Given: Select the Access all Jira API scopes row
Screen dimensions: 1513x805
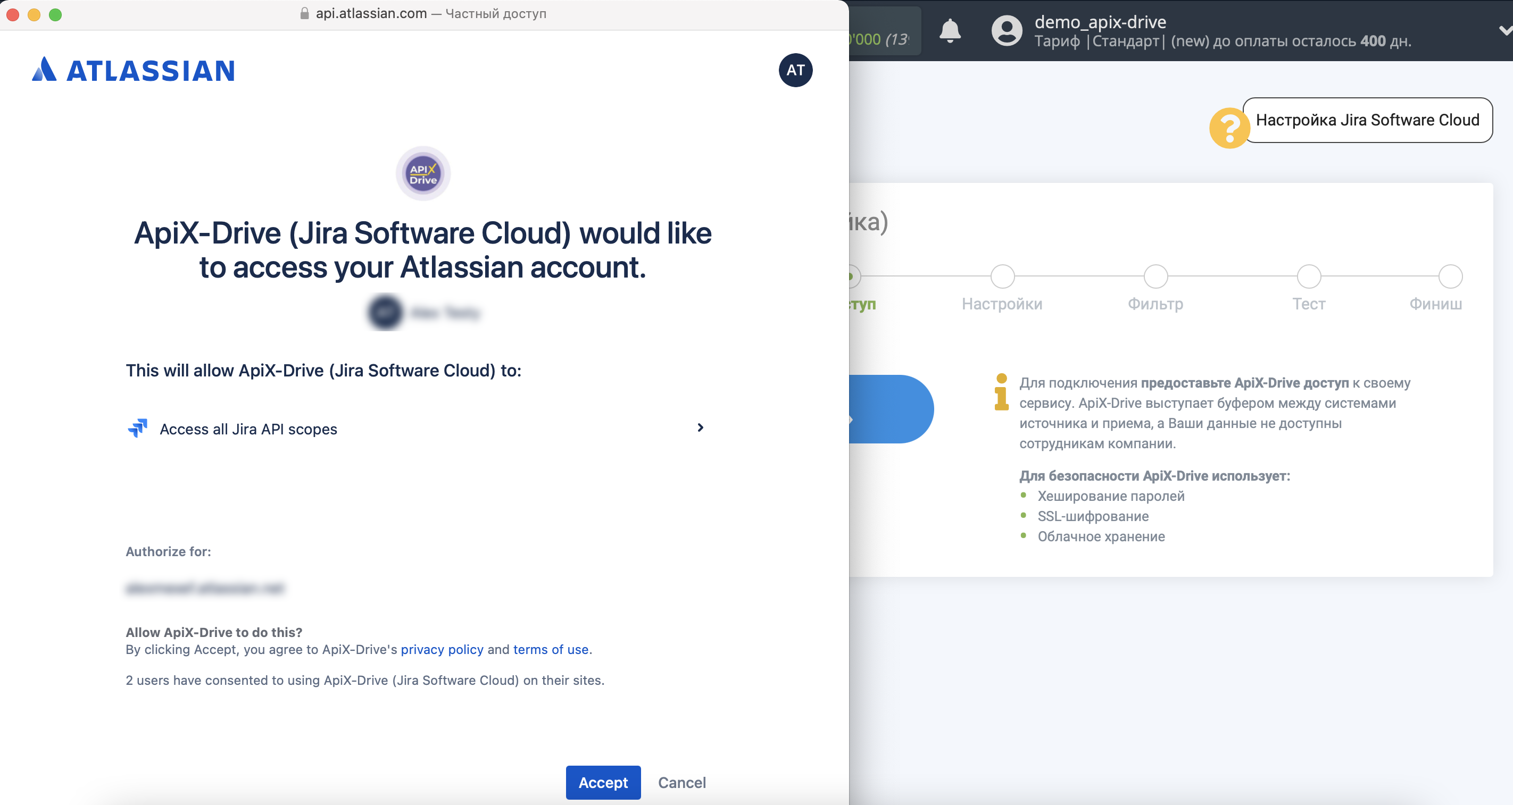Looking at the screenshot, I should [416, 429].
